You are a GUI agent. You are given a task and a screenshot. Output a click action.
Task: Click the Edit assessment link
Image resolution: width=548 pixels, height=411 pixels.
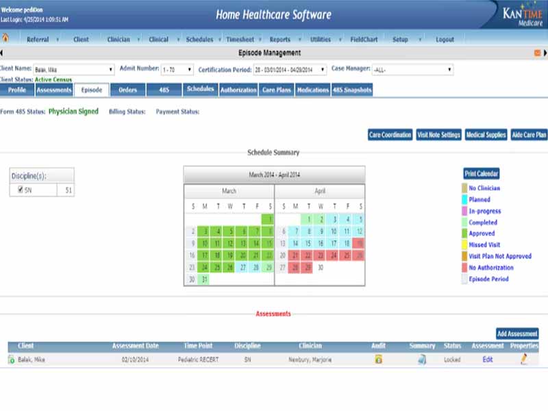(x=487, y=360)
